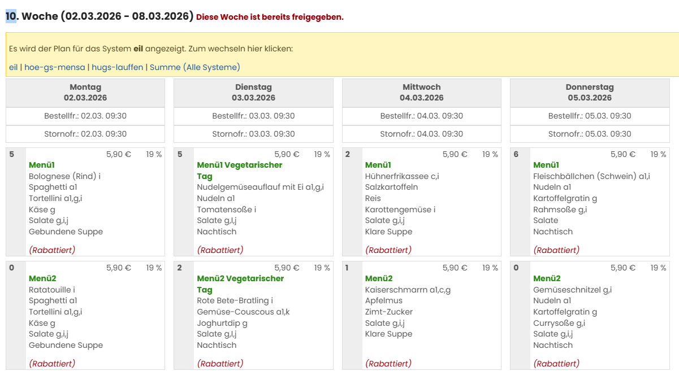Select Monday's Menü2 Ratatouille title
This screenshot has width=679, height=371.
pos(42,278)
